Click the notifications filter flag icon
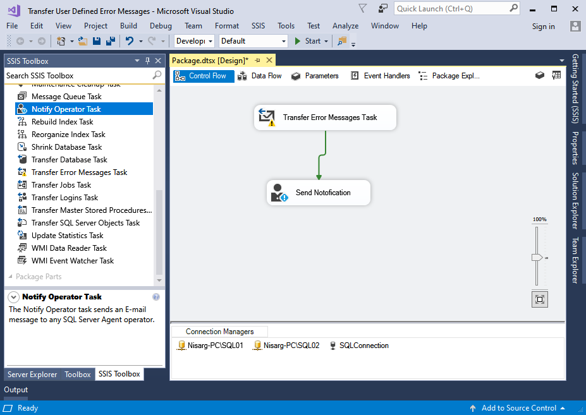Image resolution: width=586 pixels, height=415 pixels. pyautogui.click(x=362, y=8)
